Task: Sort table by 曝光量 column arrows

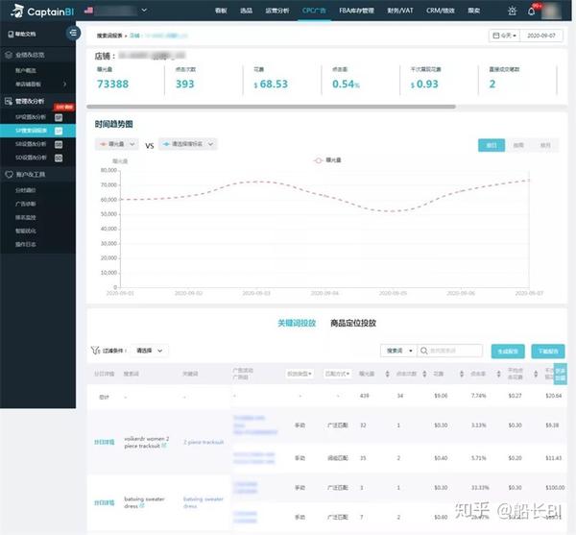Action: (387, 374)
